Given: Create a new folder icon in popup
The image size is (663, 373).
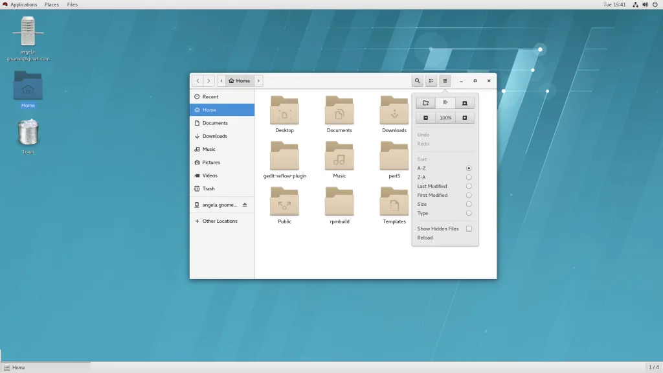Looking at the screenshot, I should (x=426, y=103).
